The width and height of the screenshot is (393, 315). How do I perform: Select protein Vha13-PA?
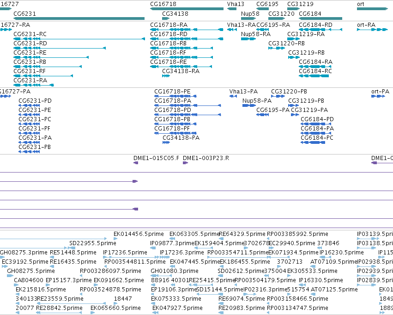pos(233,96)
